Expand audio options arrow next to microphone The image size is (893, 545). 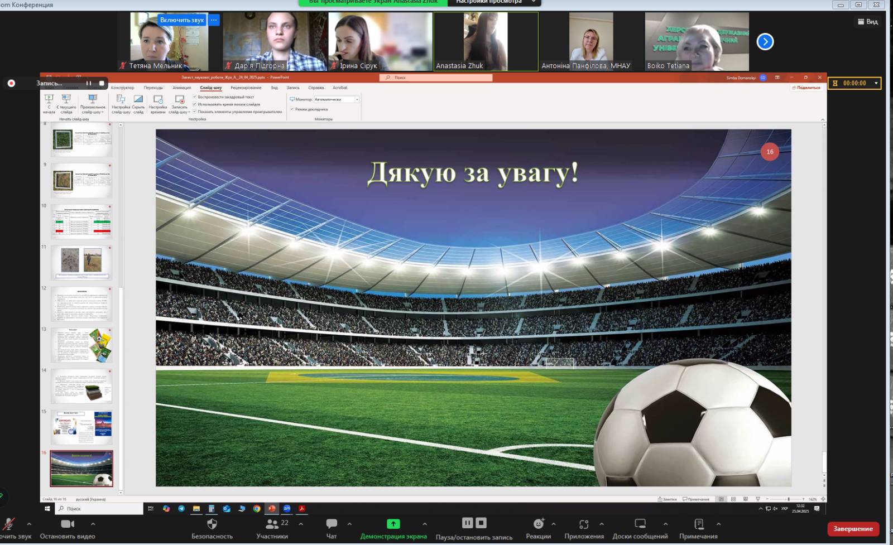[x=29, y=524]
